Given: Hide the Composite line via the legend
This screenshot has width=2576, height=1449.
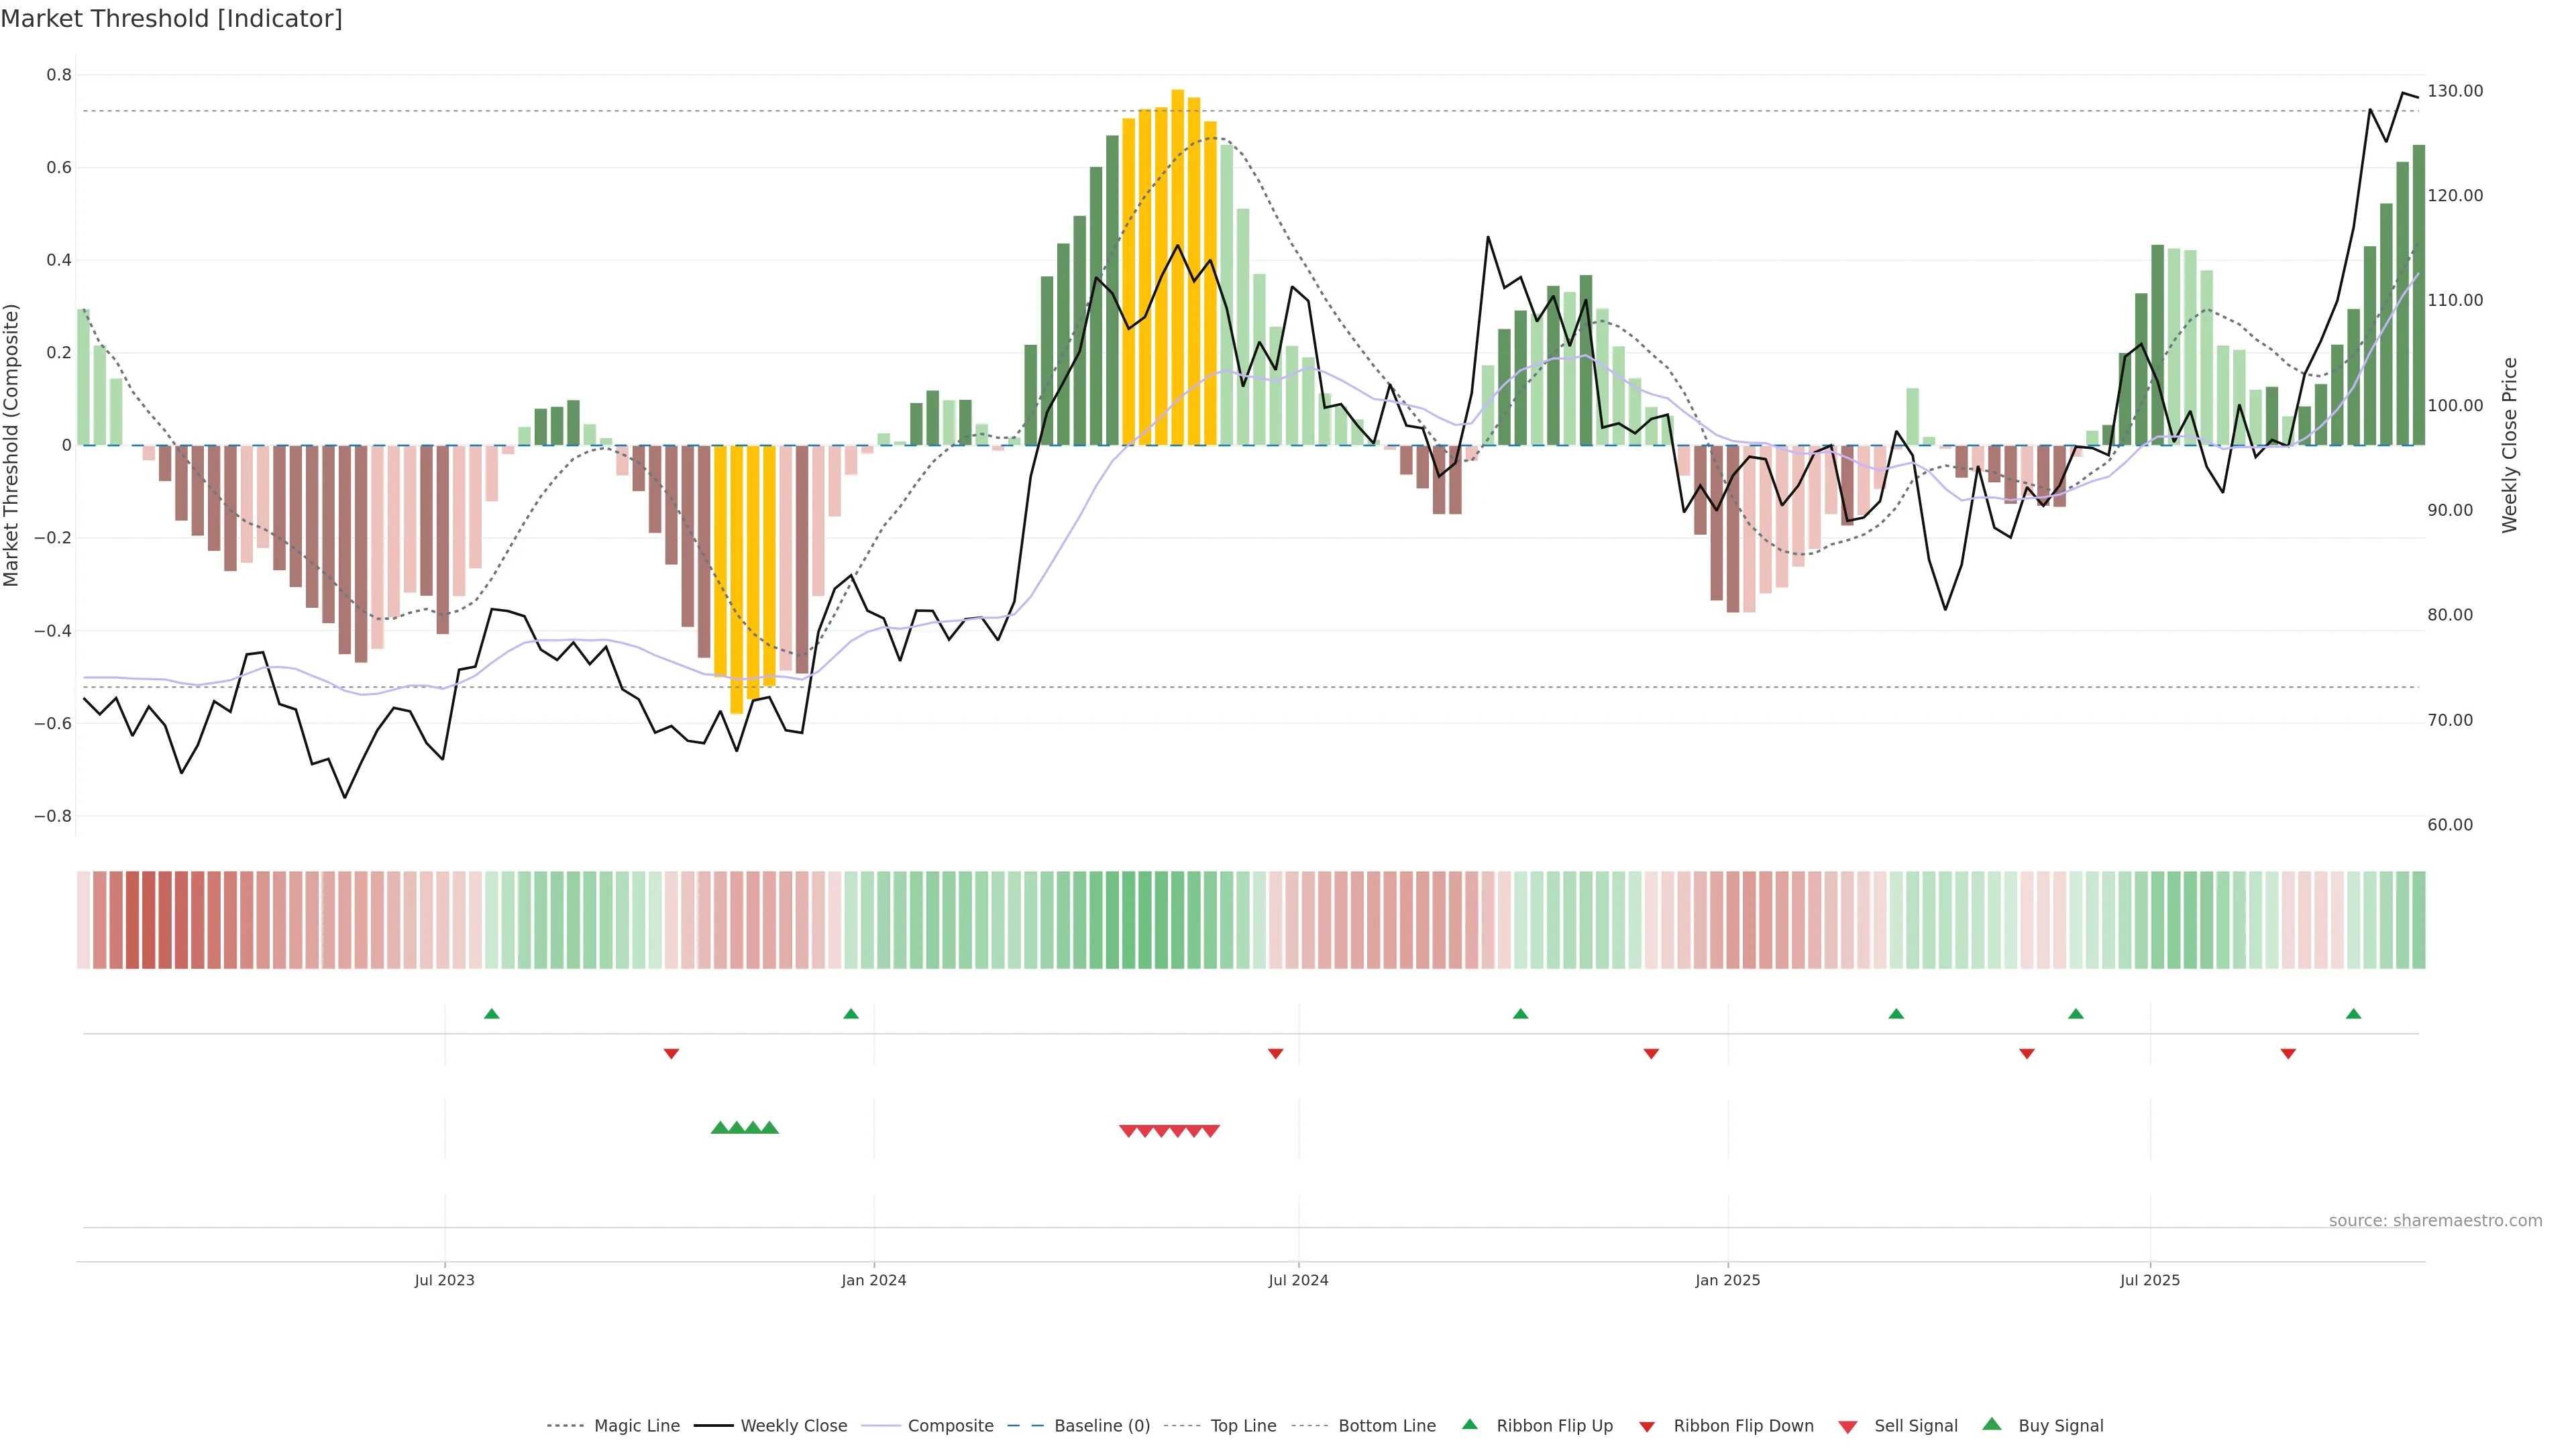Looking at the screenshot, I should pyautogui.click(x=950, y=1426).
